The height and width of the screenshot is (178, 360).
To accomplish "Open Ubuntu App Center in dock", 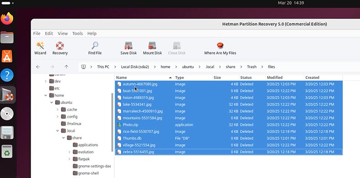I will pyautogui.click(x=7, y=56).
